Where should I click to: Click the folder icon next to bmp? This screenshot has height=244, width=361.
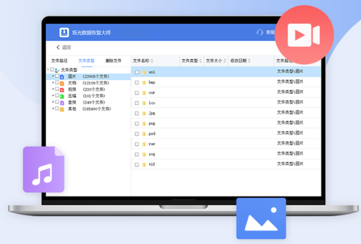pos(144,83)
